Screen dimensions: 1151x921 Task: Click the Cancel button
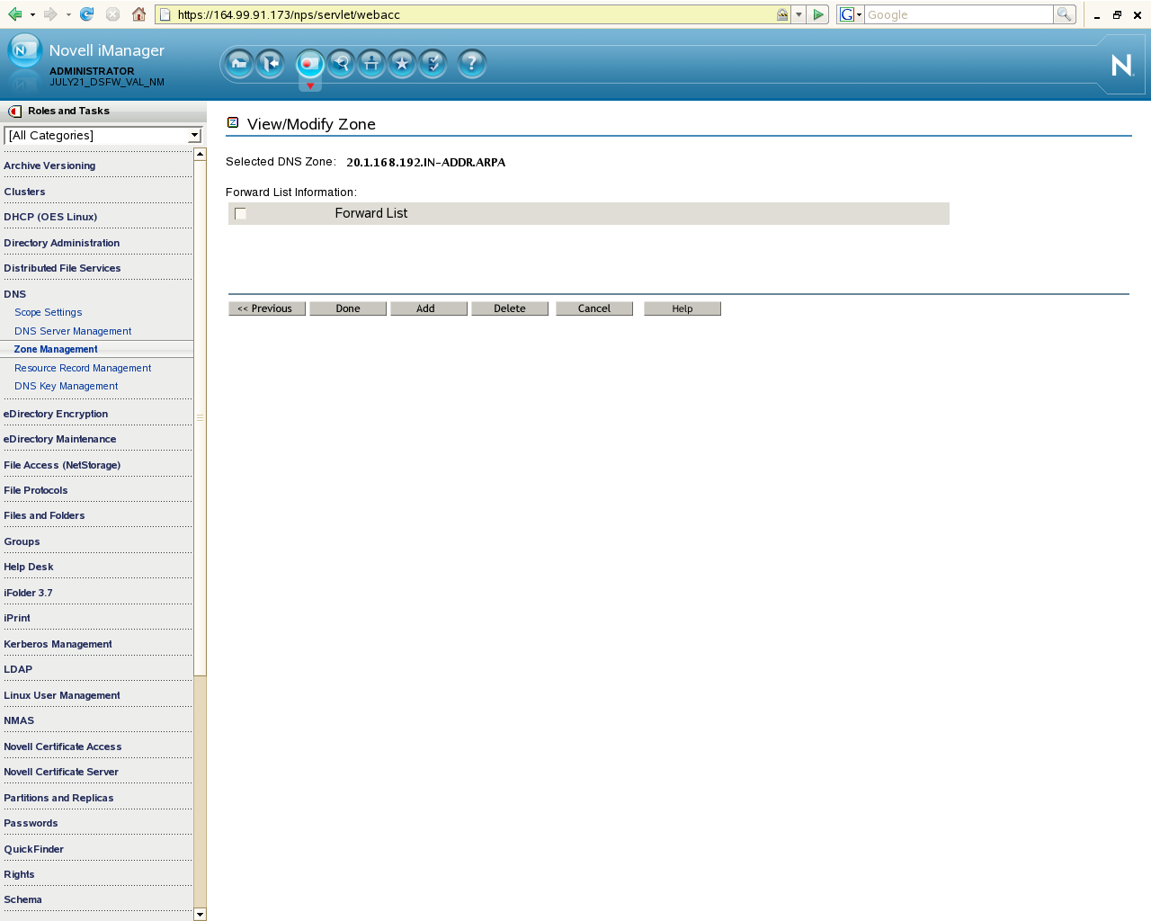click(594, 308)
